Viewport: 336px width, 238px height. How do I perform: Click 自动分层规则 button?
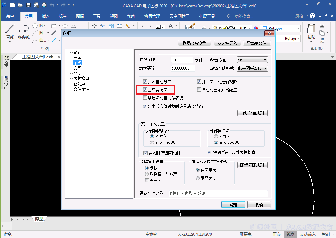[252, 113]
